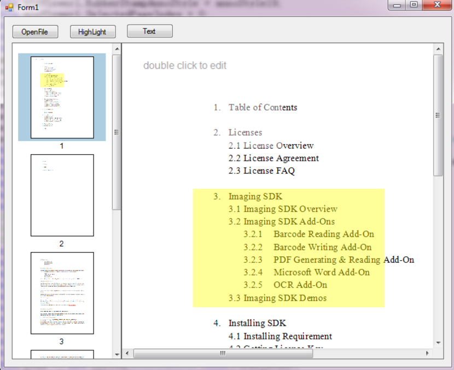The width and height of the screenshot is (454, 370).
Task: Click the thumbnail panel scroll-up arrow
Action: [117, 49]
